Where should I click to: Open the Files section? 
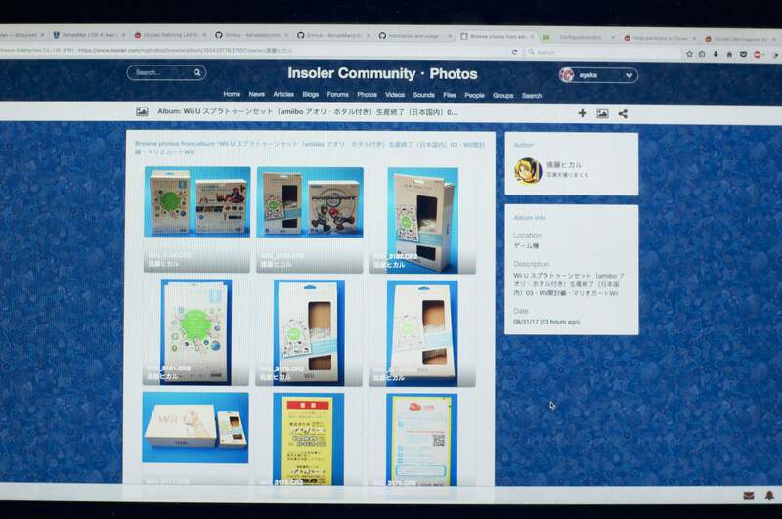coord(450,95)
